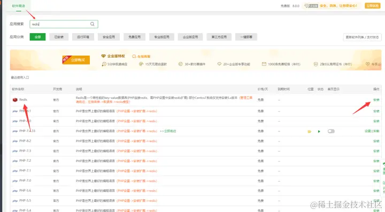Select the 第三方应用 category filter
This screenshot has height=212, width=385.
tap(219, 37)
